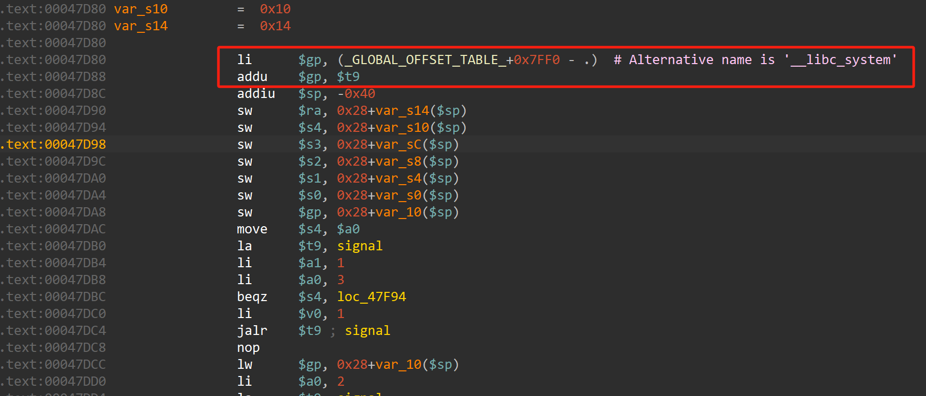Click the var_s10 variable definition name

pyautogui.click(x=140, y=9)
